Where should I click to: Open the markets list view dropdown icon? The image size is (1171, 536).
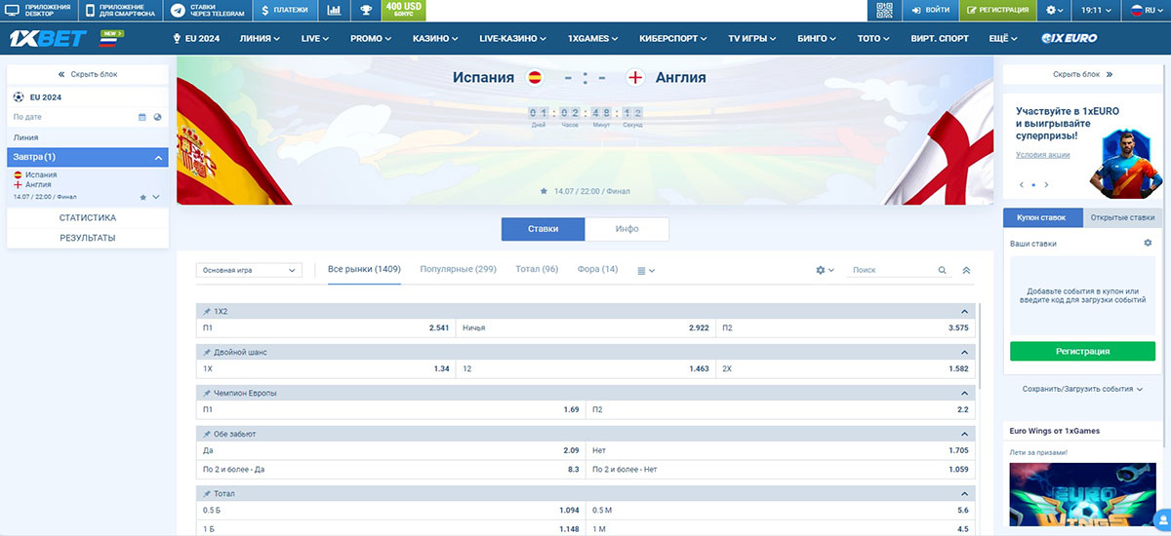(646, 270)
